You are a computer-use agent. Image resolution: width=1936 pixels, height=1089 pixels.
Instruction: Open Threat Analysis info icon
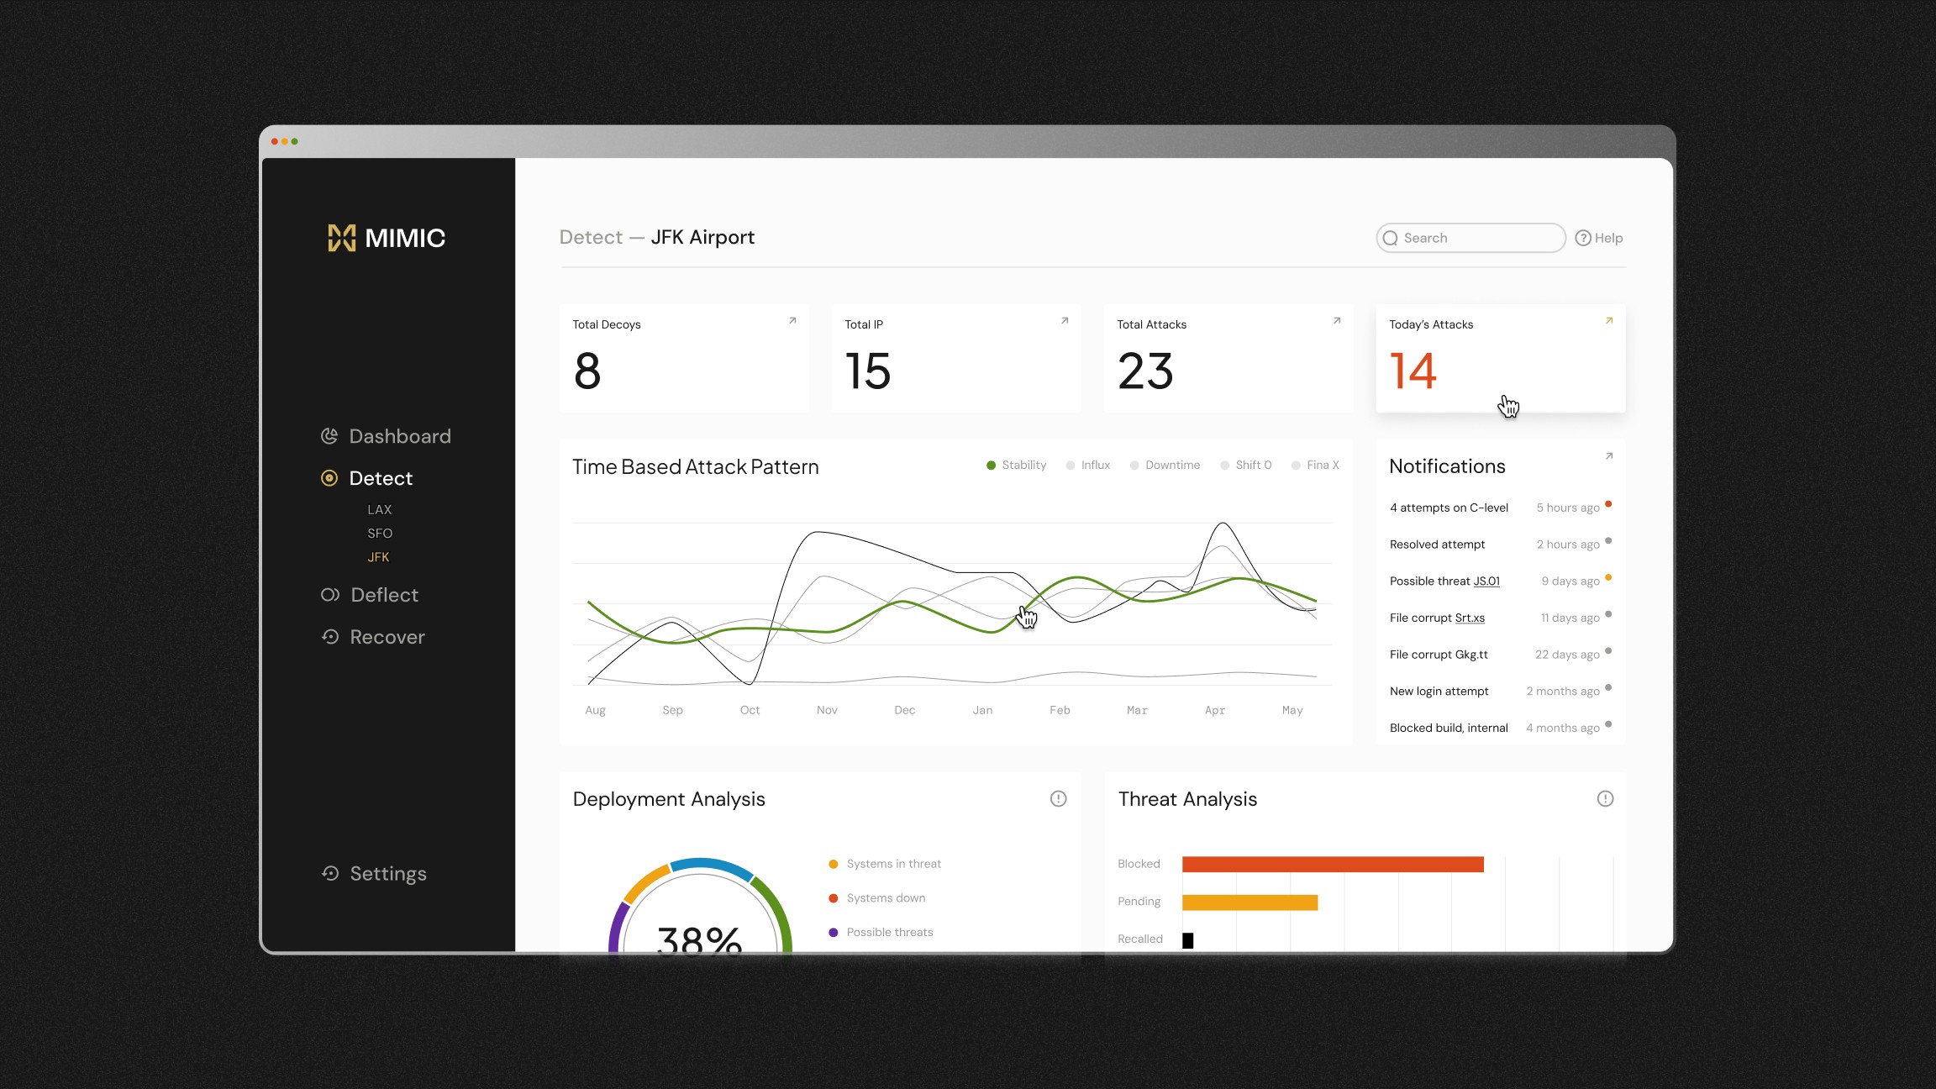tap(1605, 799)
